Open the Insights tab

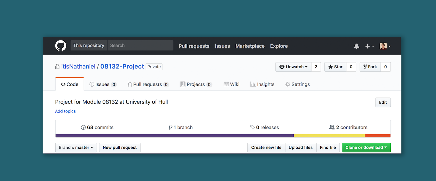(x=262, y=84)
